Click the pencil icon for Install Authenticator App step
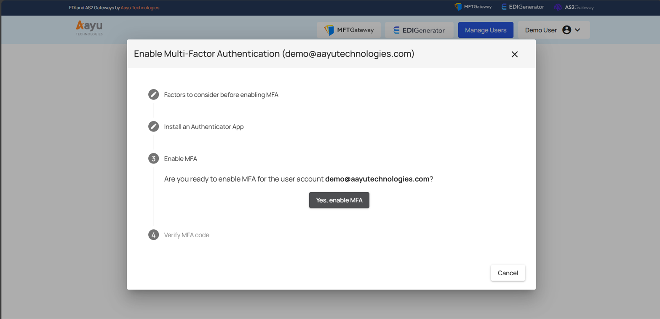The image size is (660, 319). [153, 126]
